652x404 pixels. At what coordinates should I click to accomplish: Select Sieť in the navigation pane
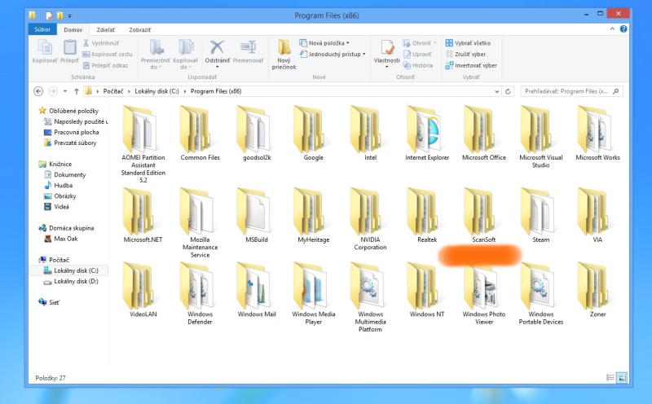coord(49,302)
